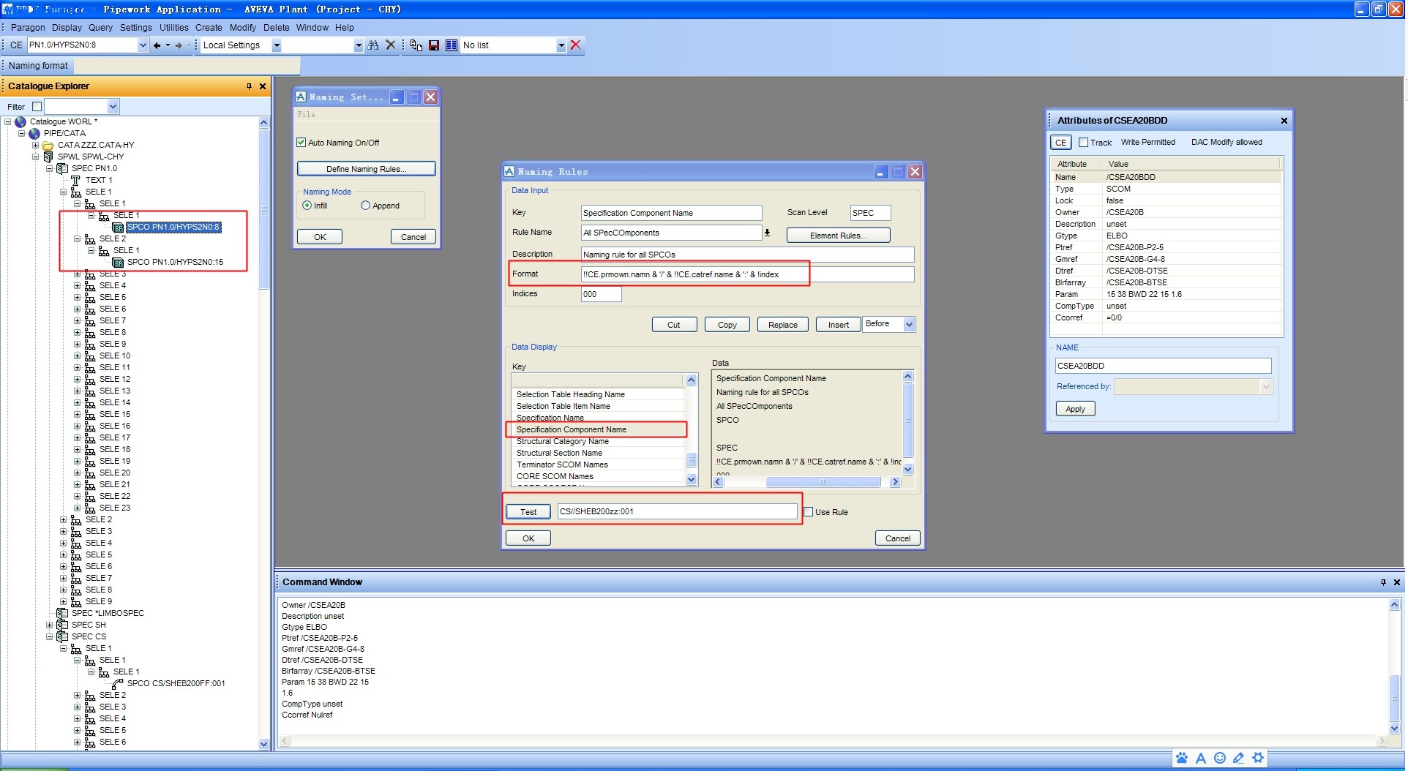Image resolution: width=1408 pixels, height=771 pixels.
Task: Open the Query menu
Action: [x=100, y=28]
